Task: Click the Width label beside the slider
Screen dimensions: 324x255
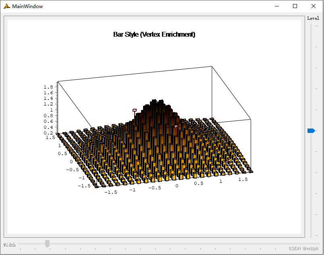Action: 9,245
